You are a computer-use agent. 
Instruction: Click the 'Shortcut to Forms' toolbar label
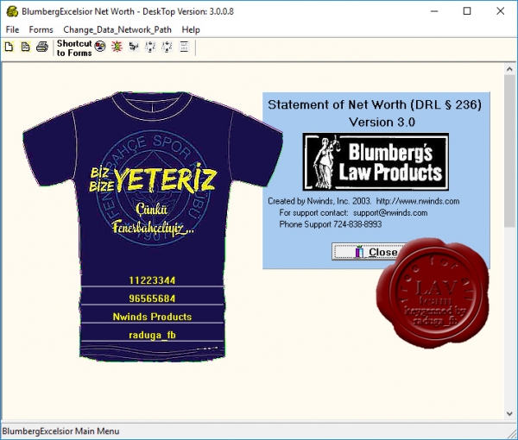tap(74, 47)
